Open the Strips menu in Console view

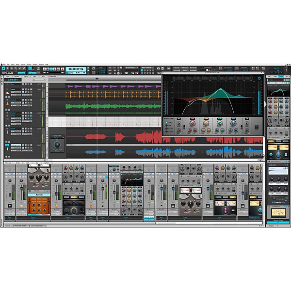(x=18, y=163)
